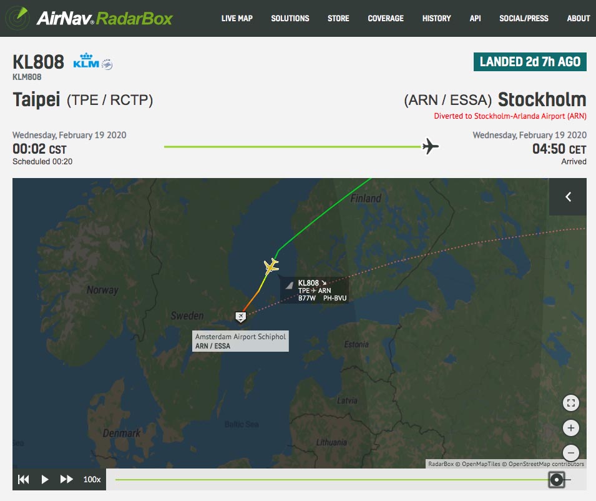
Task: Click the playback timeline slider handle
Action: point(557,480)
